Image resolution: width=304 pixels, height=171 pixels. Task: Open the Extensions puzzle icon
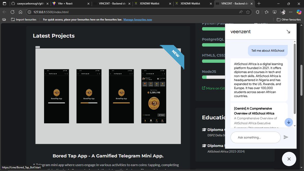pos(258,12)
